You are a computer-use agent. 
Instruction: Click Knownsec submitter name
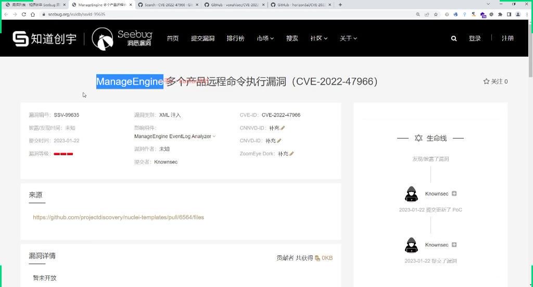166,162
